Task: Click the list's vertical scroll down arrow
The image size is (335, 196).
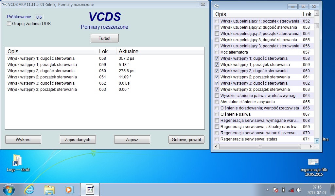Action: pos(317,140)
